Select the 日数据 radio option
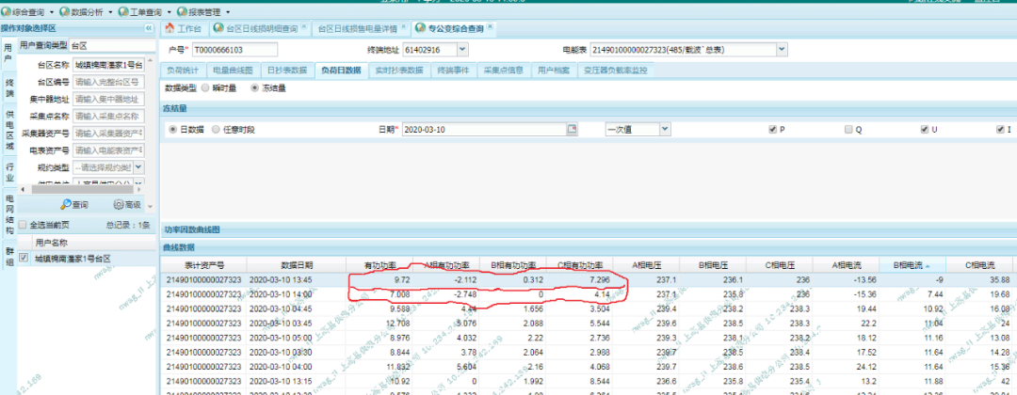Screen dimensions: 1017x395 [172, 130]
